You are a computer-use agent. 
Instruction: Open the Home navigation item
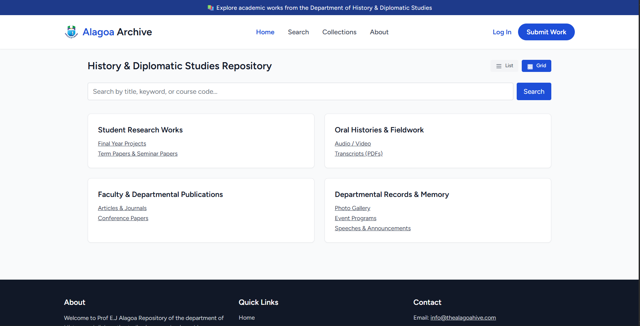265,32
